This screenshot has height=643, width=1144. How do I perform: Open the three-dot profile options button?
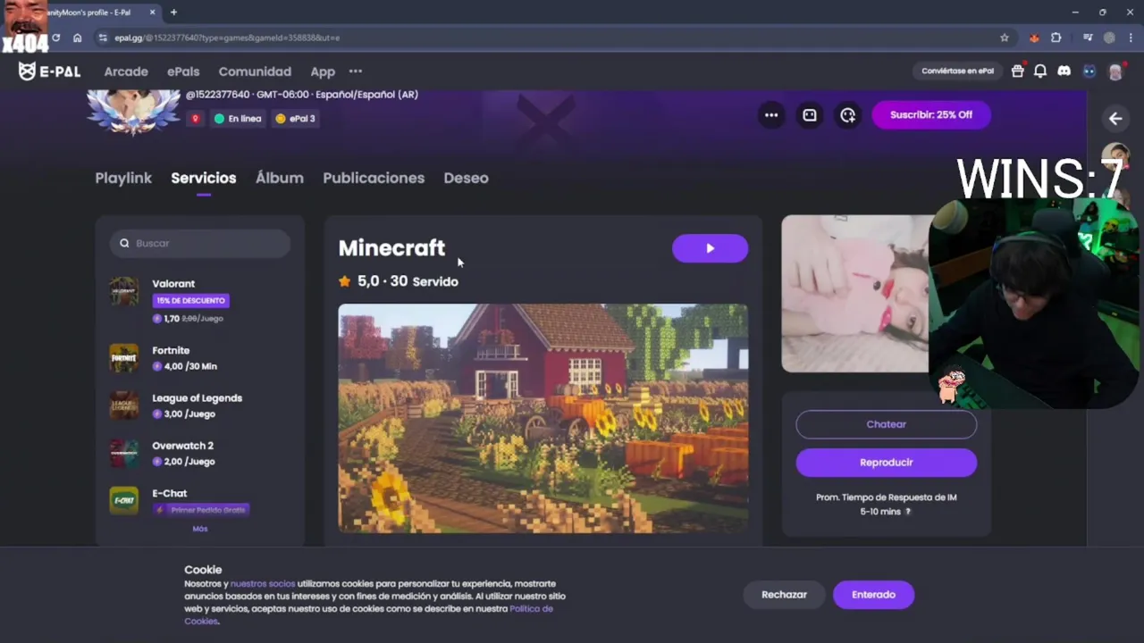[x=771, y=115]
